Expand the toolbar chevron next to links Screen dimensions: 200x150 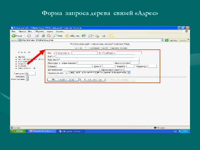click(x=188, y=40)
